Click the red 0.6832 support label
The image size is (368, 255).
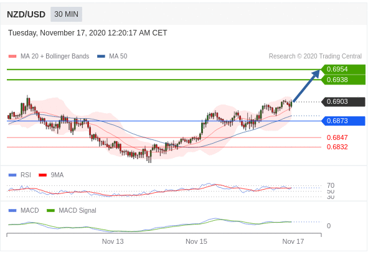pyautogui.click(x=337, y=147)
